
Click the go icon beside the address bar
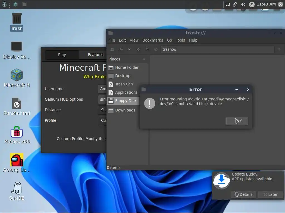279,49
